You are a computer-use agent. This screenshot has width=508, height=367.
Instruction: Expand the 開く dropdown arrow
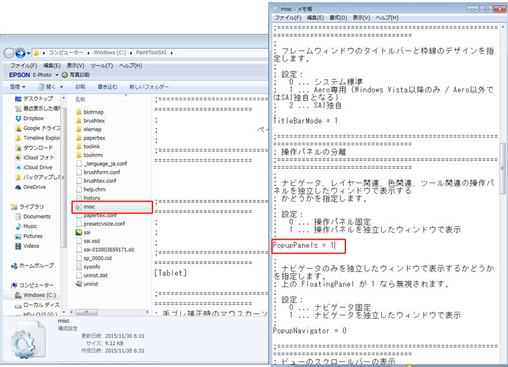pyautogui.click(x=61, y=87)
